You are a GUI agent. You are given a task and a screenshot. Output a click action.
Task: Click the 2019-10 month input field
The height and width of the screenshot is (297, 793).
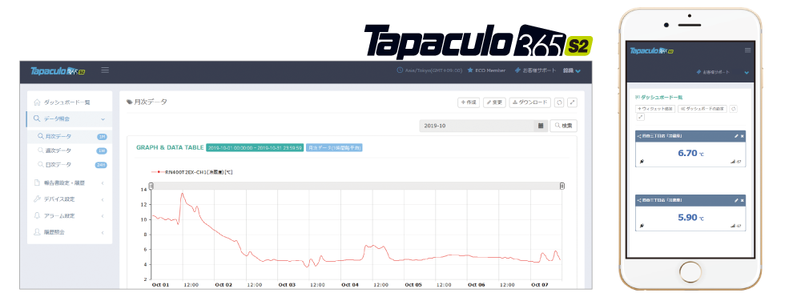pos(477,126)
